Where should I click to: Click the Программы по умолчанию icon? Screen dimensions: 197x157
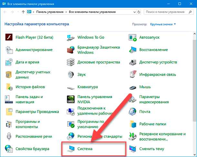(x=71, y=124)
